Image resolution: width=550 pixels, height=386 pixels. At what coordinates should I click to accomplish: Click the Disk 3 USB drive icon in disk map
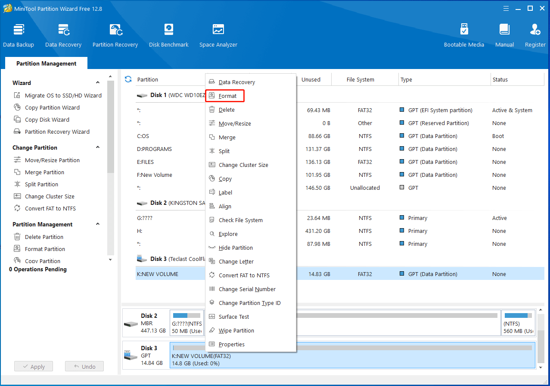131,355
